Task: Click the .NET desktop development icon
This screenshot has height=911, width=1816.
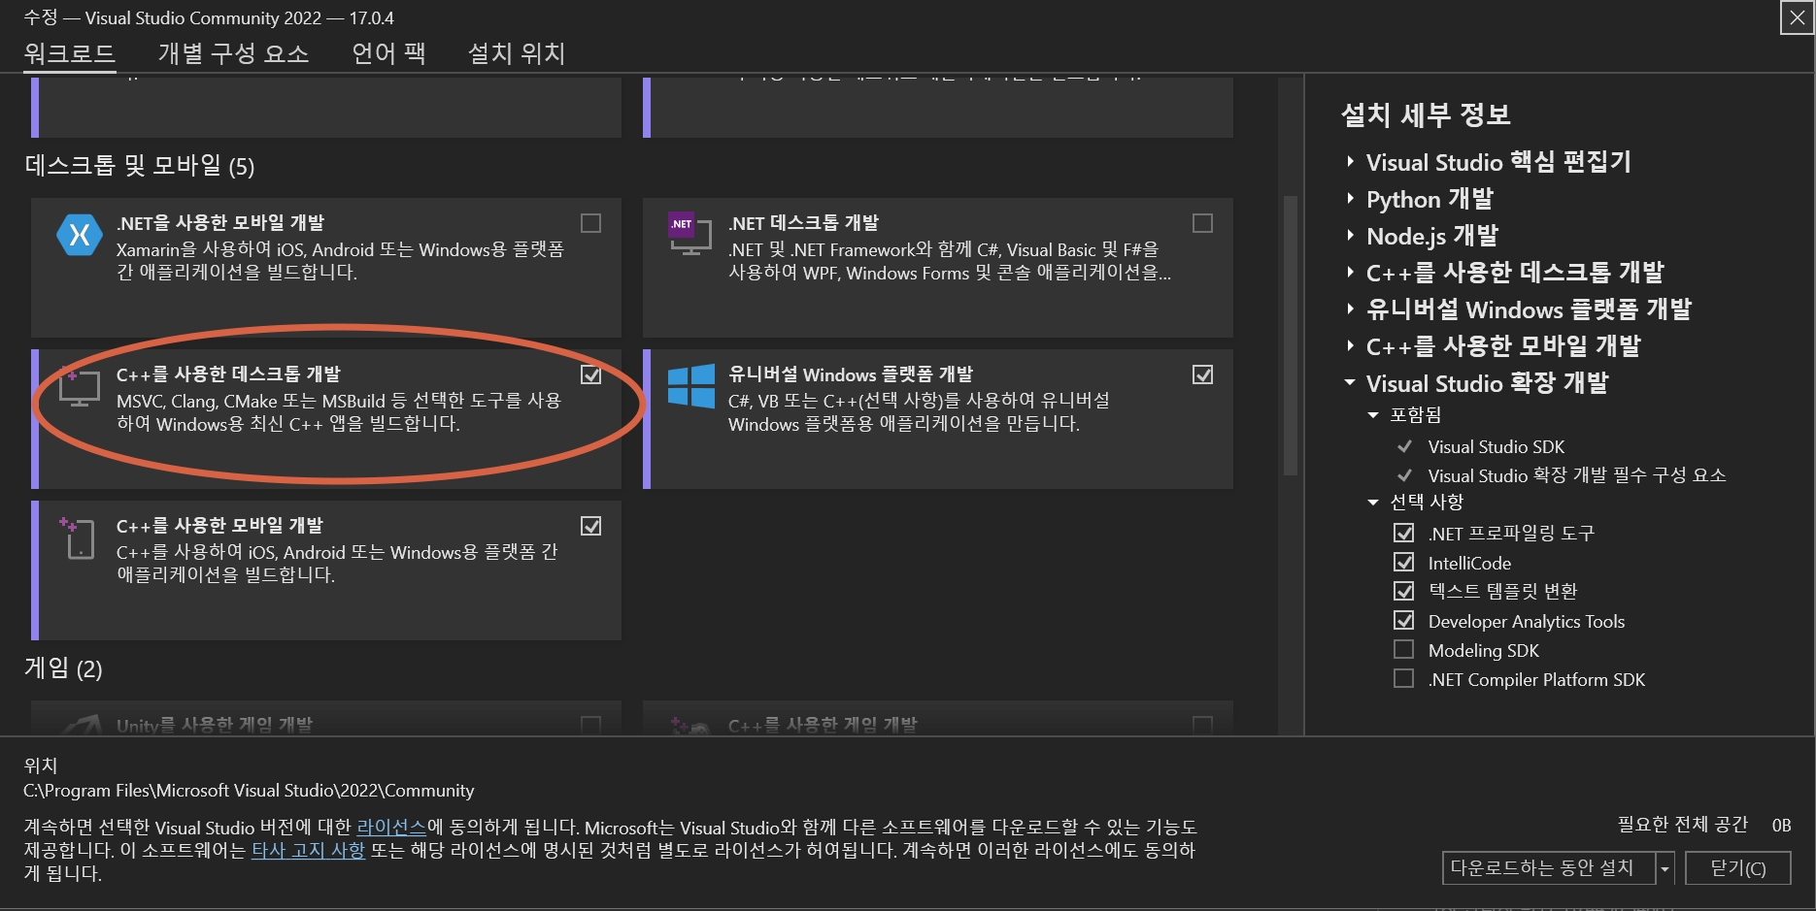Action: pyautogui.click(x=690, y=234)
